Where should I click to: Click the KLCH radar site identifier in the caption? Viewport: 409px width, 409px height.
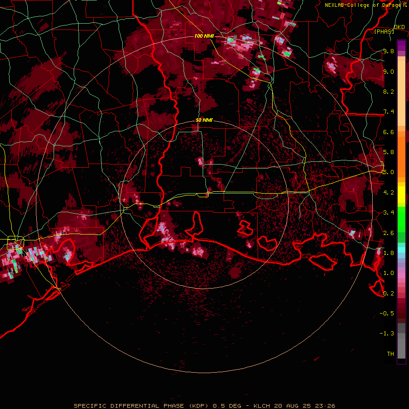pos(261,406)
